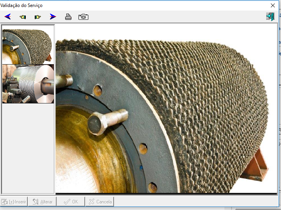Viewport: 281px width, 210px height.
Task: Advance to next image using right-pointing hand
Action: click(38, 17)
